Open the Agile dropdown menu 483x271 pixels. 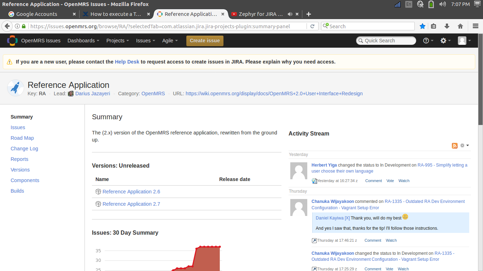170,41
